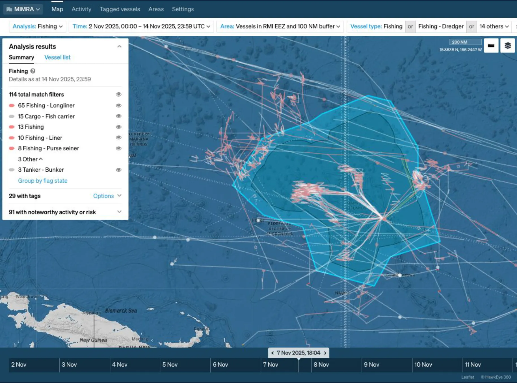Click the pink dot beside 13 Fishing
Screen dimensions: 517x383
click(x=12, y=127)
